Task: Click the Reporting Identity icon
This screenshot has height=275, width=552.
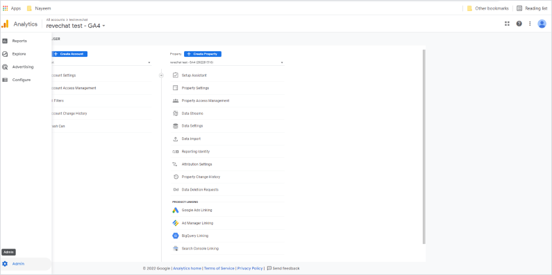Action: tap(176, 152)
